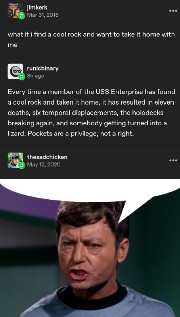Click the green reblog badge on jimkerk's avatar
This screenshot has height=317, width=180.
tap(22, 16)
